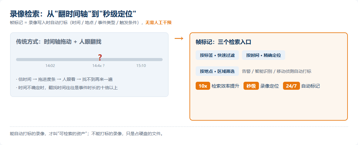358x145 pixels.
Task: Click the 15:10 timeline label
Action: click(141, 66)
